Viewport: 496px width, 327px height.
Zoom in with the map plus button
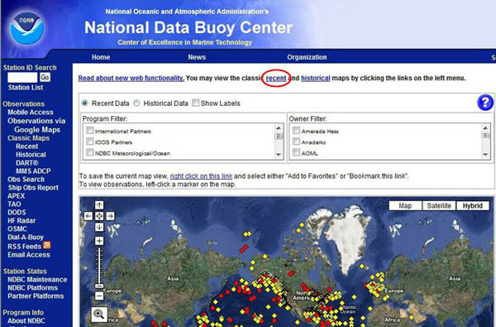99,241
